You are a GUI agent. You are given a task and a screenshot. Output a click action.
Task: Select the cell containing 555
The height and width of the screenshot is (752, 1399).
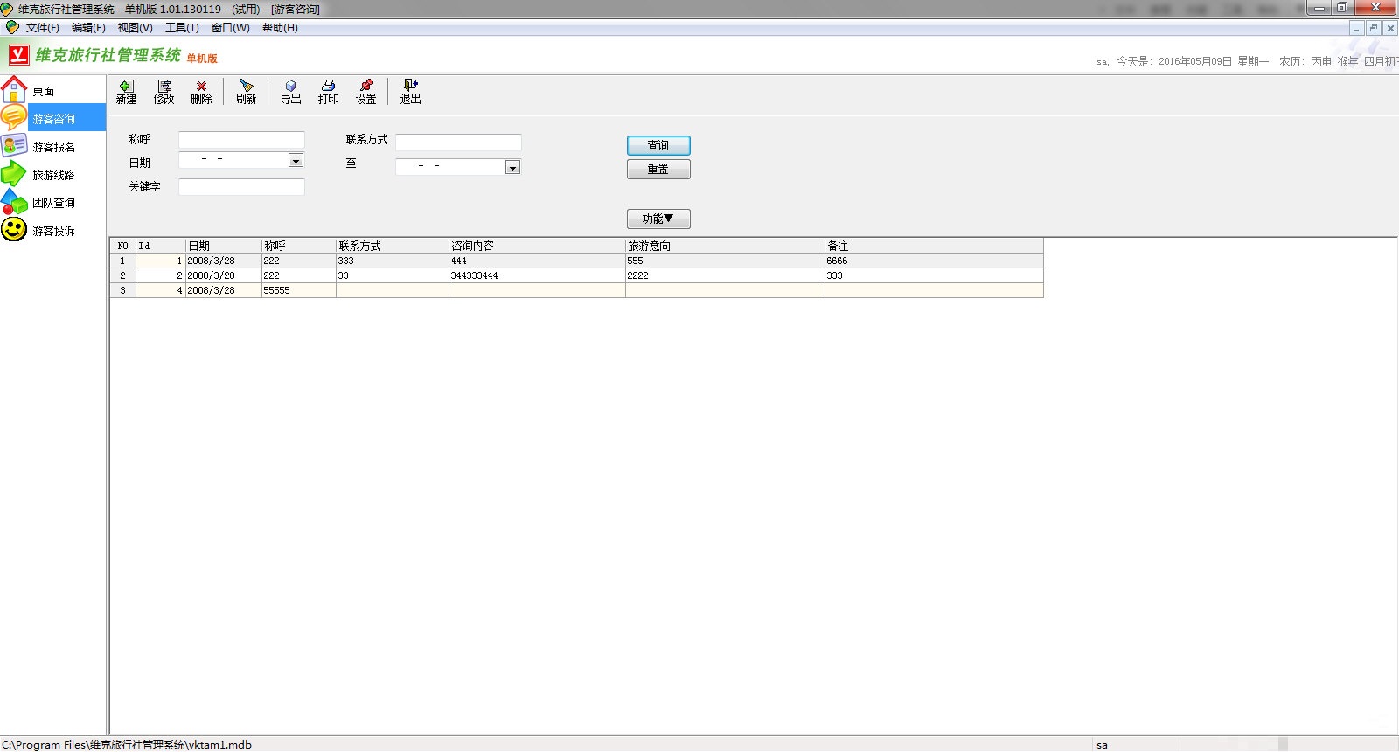point(725,261)
